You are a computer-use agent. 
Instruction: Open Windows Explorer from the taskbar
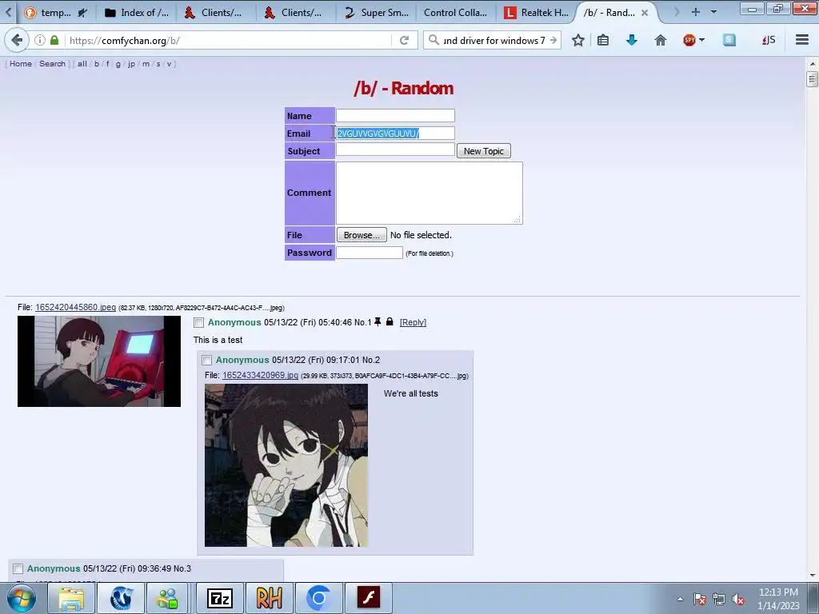point(71,598)
